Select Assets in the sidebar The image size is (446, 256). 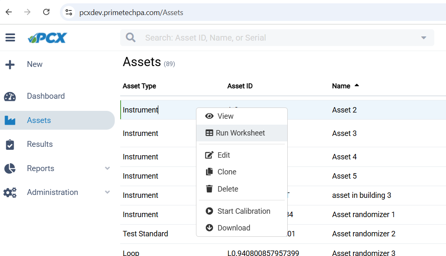tap(39, 120)
